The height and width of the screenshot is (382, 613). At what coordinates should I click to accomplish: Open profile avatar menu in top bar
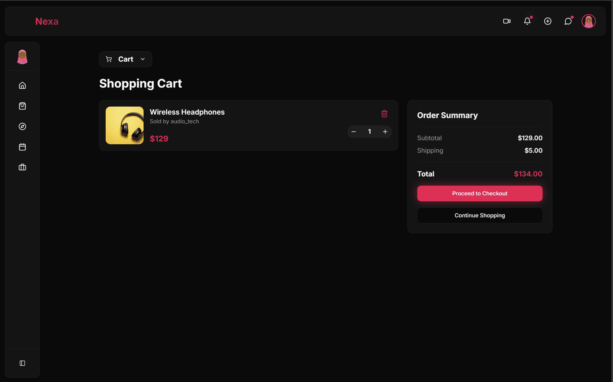pyautogui.click(x=588, y=21)
